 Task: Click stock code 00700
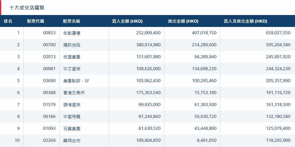pos(49,45)
